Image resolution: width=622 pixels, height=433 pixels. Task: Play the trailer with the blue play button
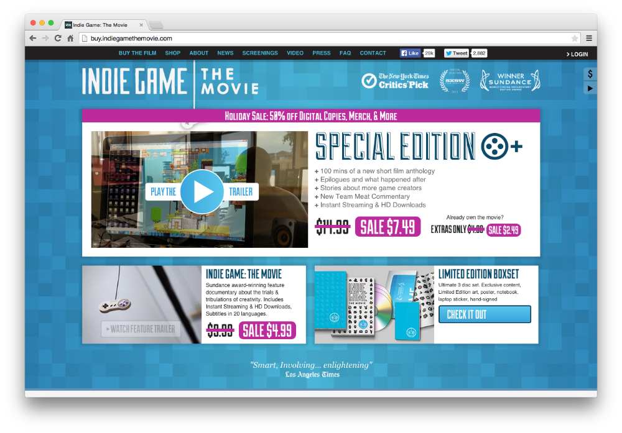click(x=202, y=192)
